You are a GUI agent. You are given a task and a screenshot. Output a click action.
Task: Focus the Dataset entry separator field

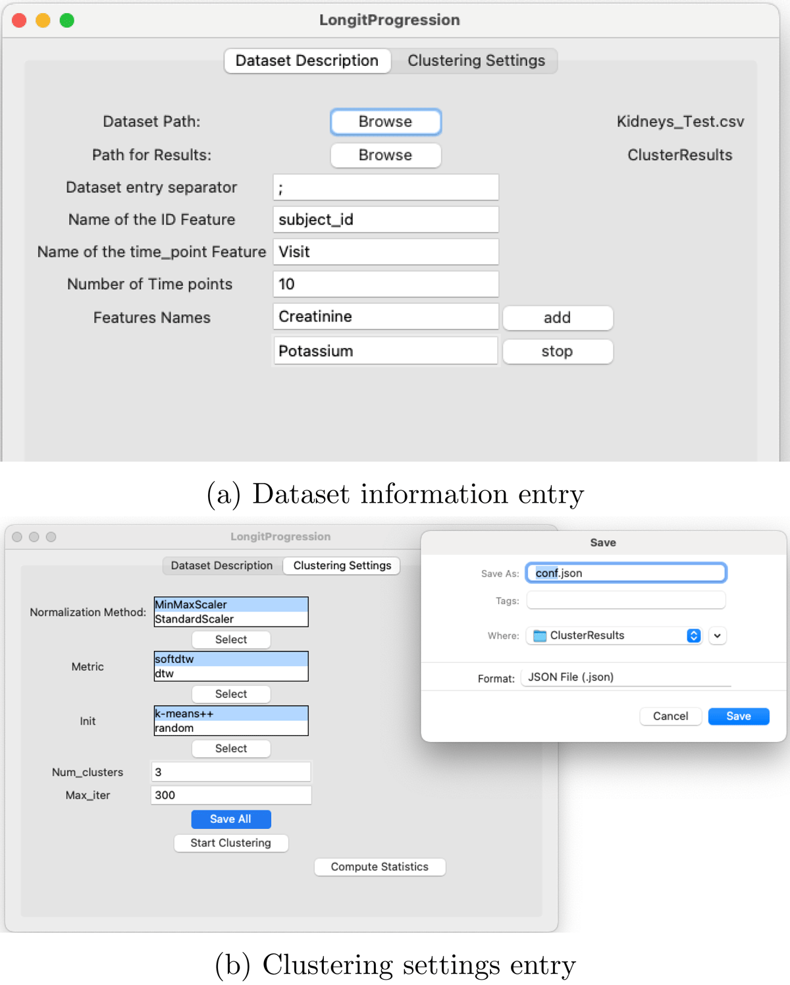[x=386, y=188]
